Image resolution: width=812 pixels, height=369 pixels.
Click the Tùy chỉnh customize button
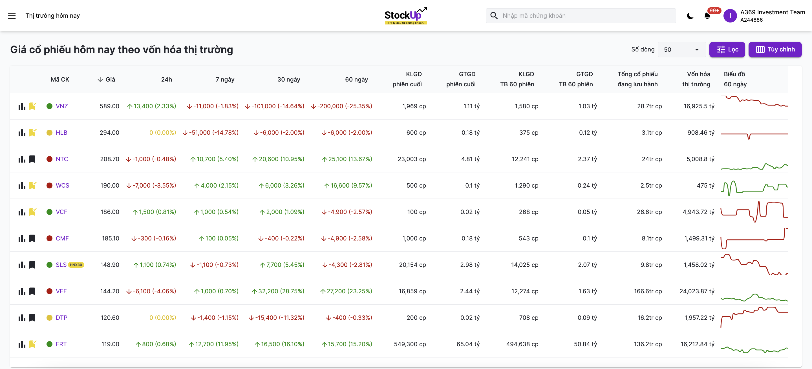[775, 50]
